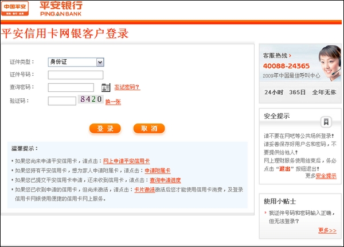Click the 平安信用卡网银客户登录 heading
Image resolution: width=344 pixels, height=247 pixels.
point(65,34)
